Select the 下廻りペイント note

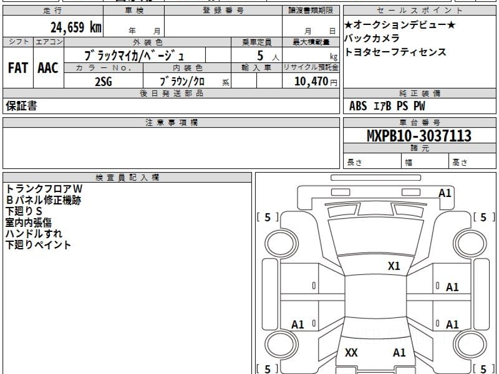tap(38, 245)
